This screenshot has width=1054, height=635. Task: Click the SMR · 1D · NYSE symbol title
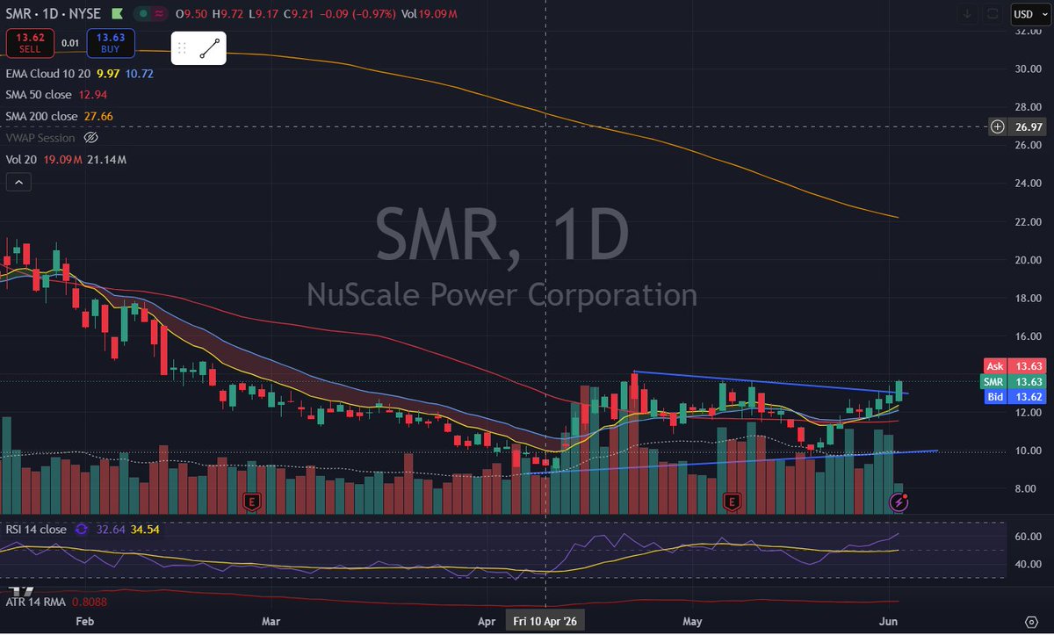point(52,14)
